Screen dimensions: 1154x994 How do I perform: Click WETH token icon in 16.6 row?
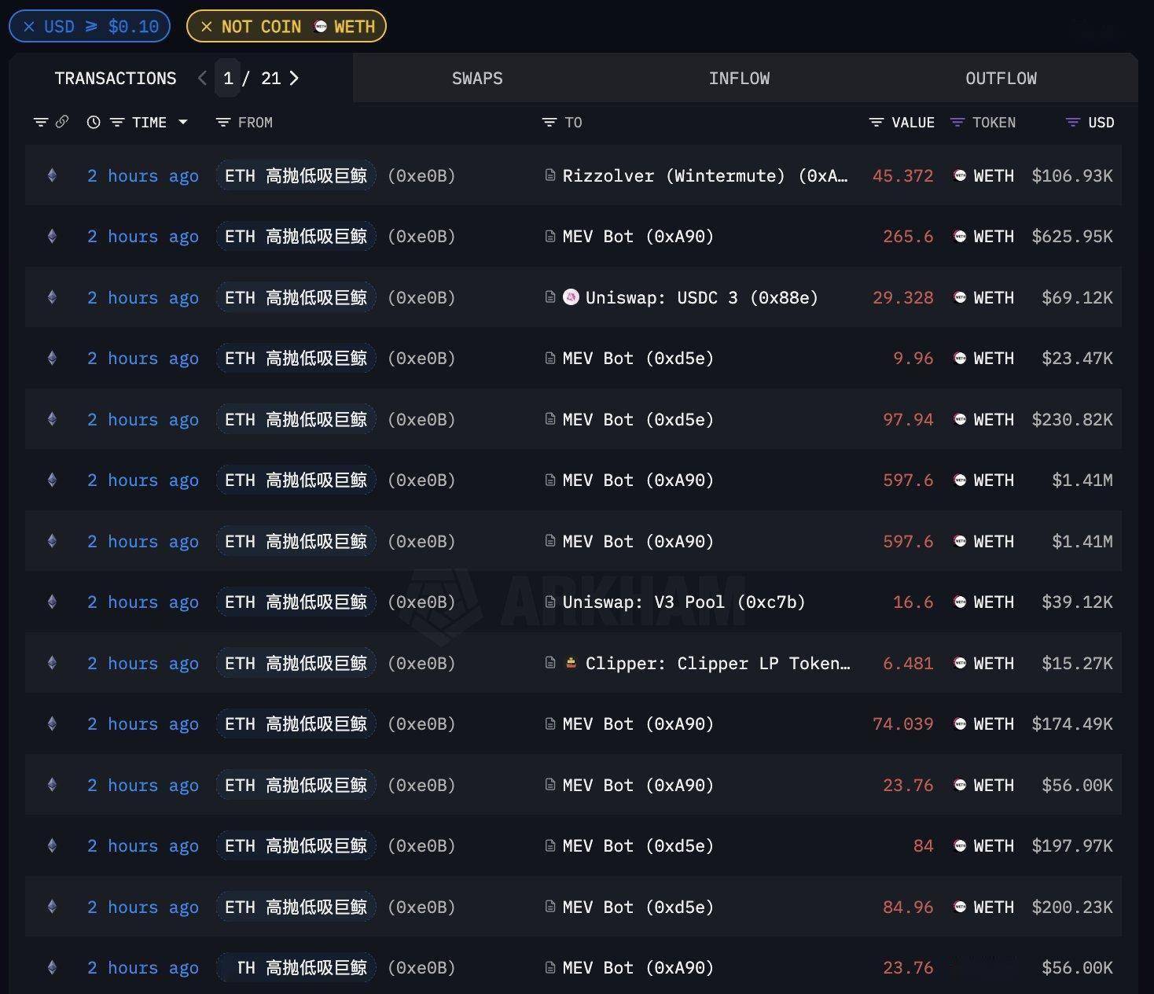(960, 602)
